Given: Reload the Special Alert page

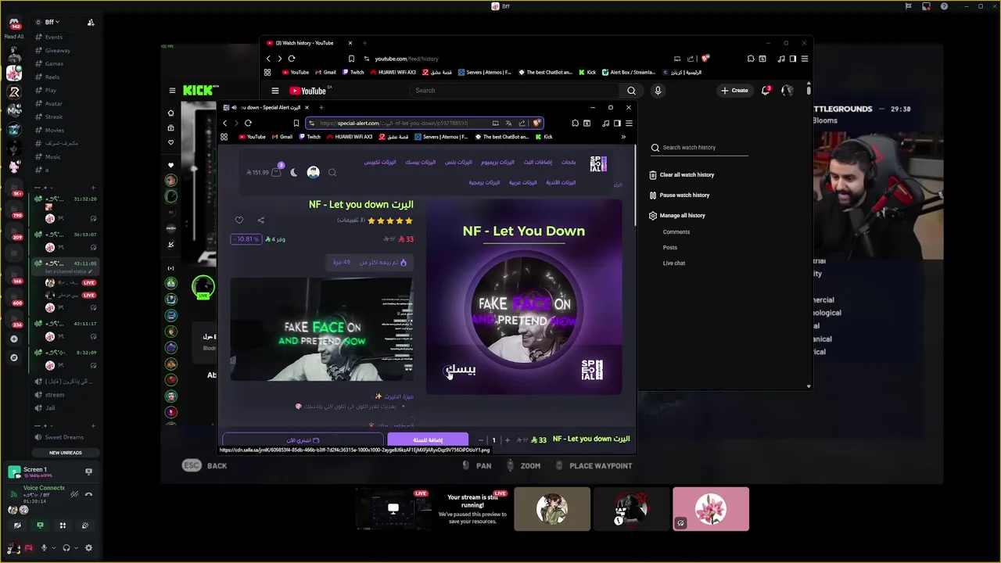Looking at the screenshot, I should (x=248, y=123).
